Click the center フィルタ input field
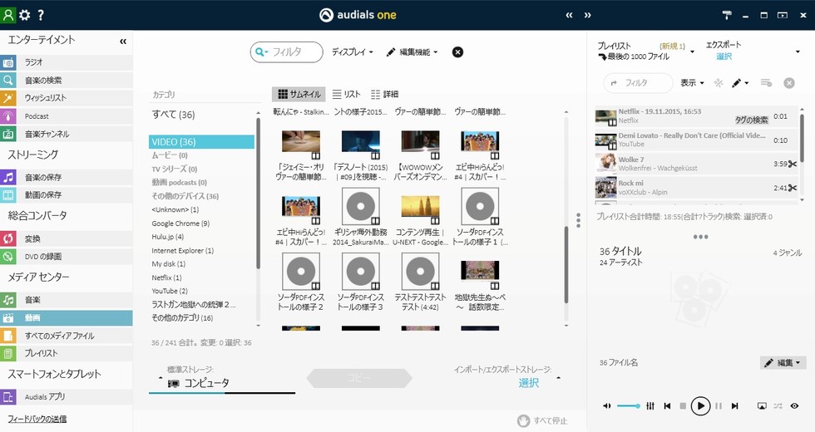The image size is (815, 432). (286, 52)
